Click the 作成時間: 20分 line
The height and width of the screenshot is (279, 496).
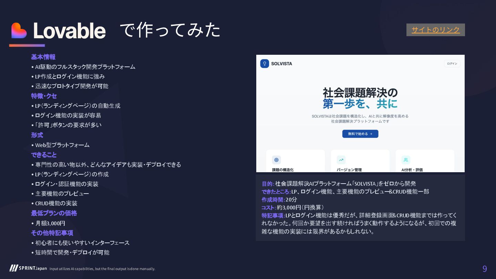point(279,199)
